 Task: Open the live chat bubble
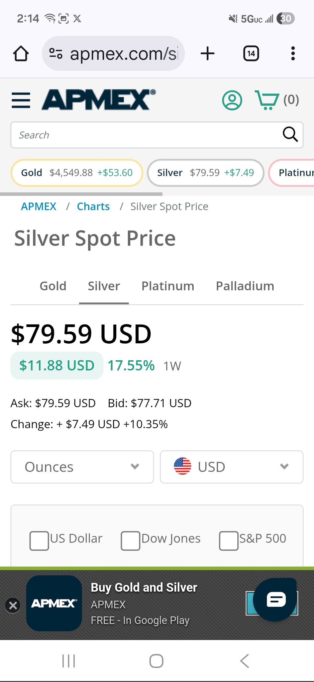[275, 599]
